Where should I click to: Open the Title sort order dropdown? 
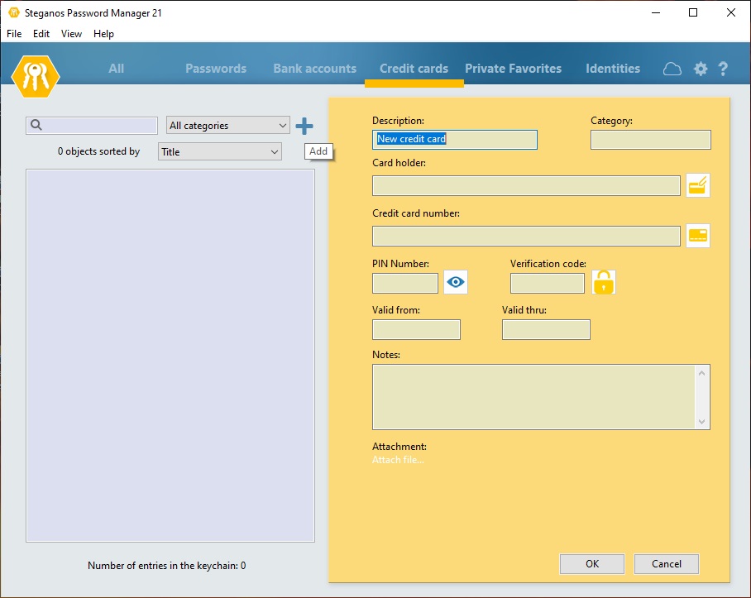(219, 151)
